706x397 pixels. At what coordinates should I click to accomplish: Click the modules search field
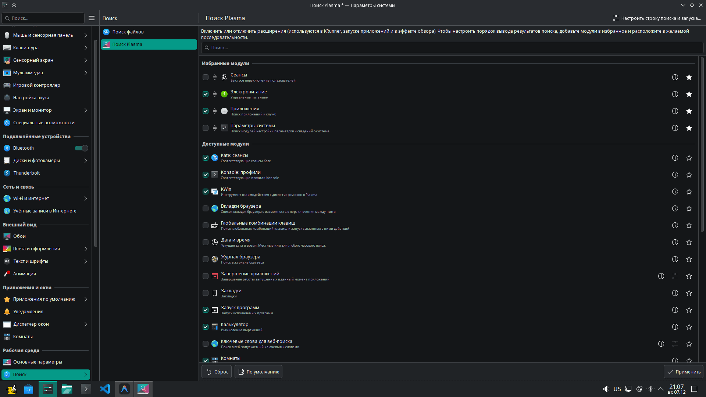tap(452, 48)
